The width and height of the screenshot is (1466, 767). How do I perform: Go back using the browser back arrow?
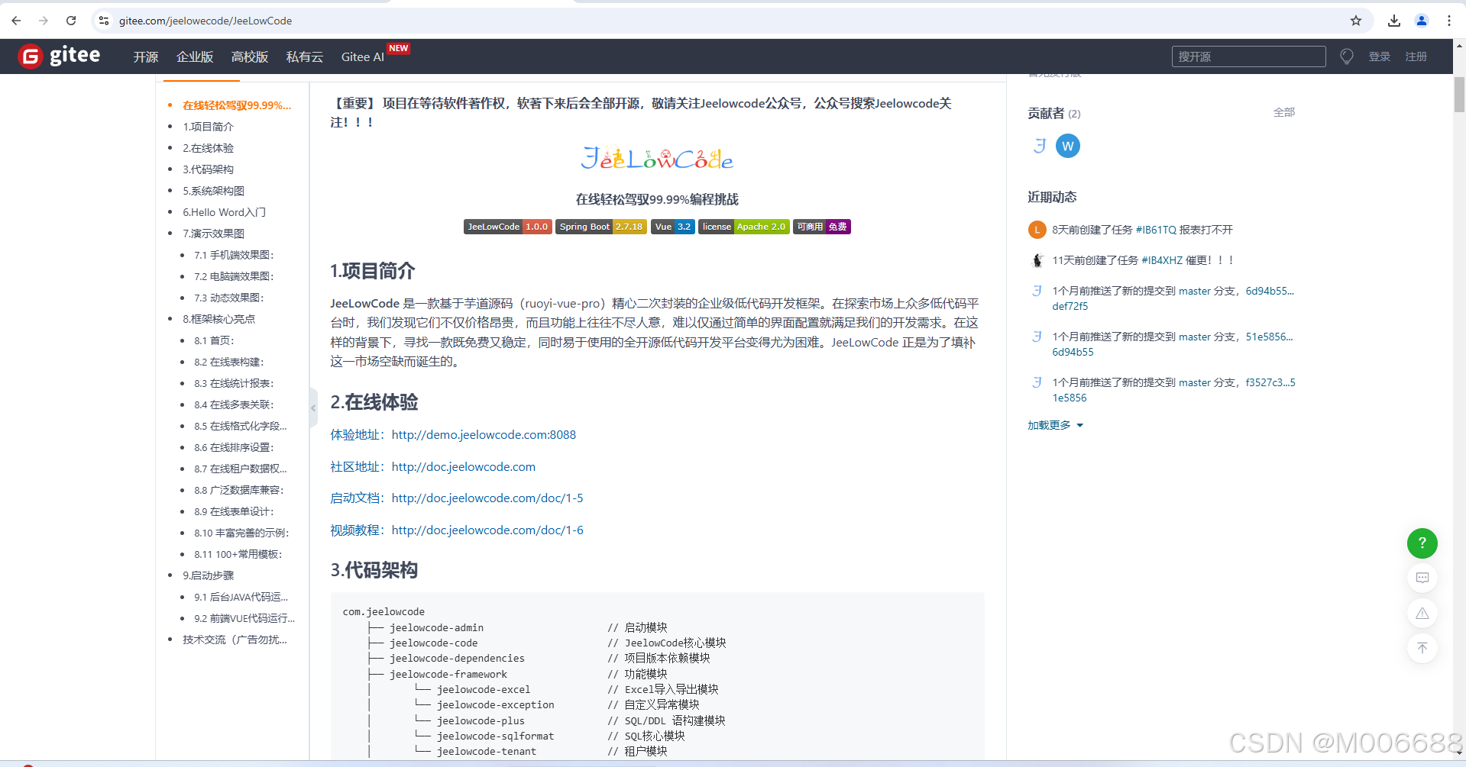click(x=16, y=21)
